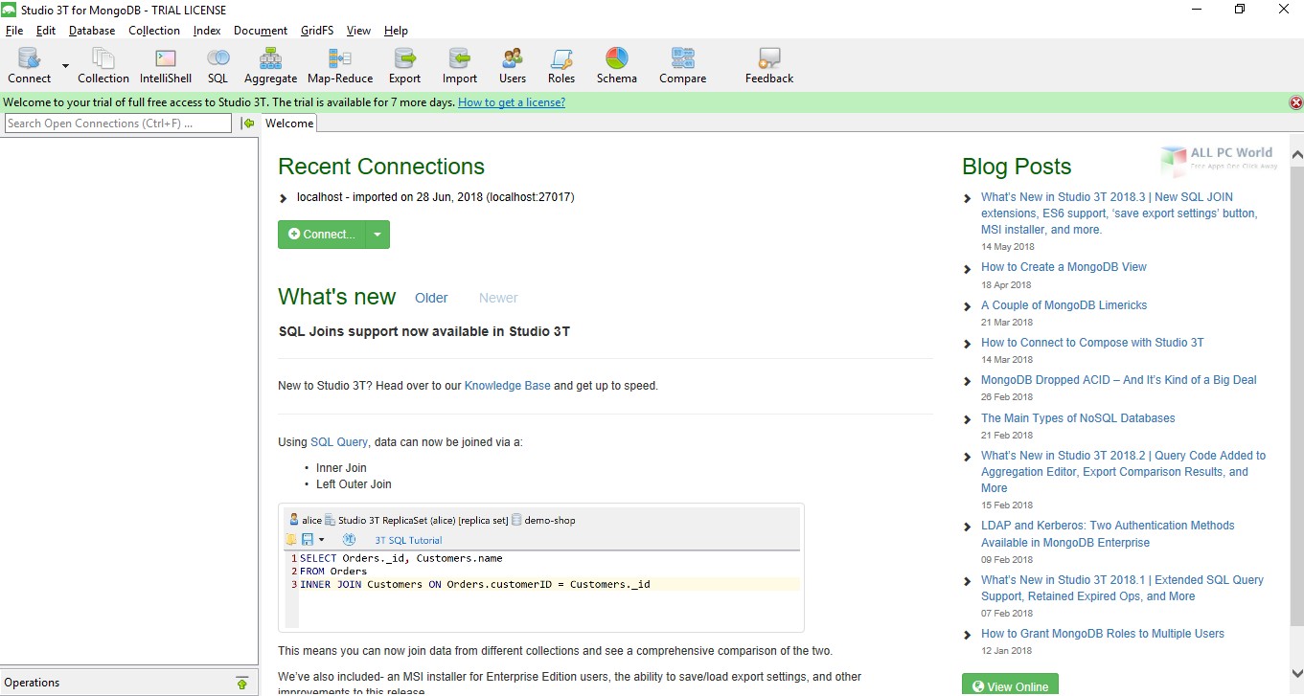The height and width of the screenshot is (696, 1304).
Task: Collapse the connection tree with the arrow icon
Action: click(x=247, y=123)
